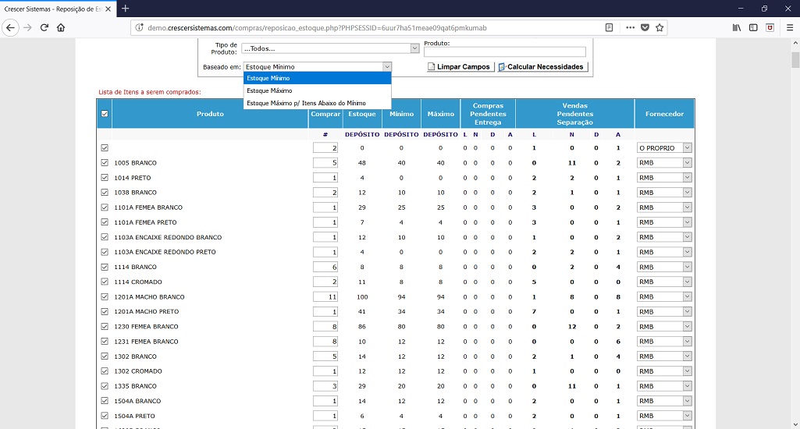Click the Produto text field
This screenshot has width=800, height=429.
[x=505, y=51]
